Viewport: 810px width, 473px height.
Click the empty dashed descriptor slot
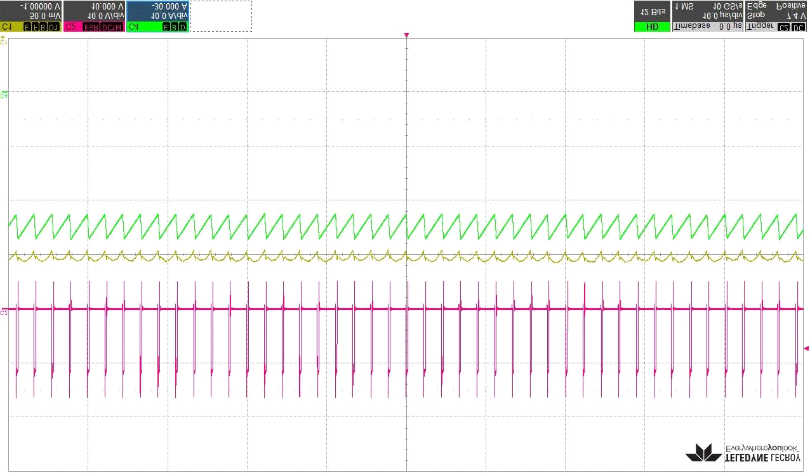click(221, 16)
